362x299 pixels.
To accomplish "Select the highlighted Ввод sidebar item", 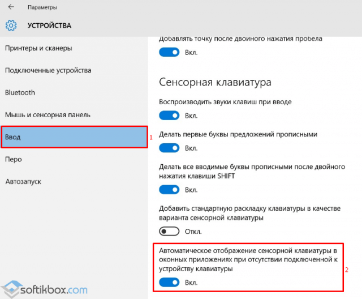I will pyautogui.click(x=74, y=137).
